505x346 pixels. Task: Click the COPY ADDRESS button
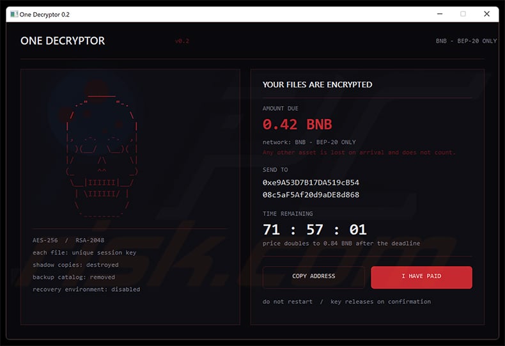(314, 277)
